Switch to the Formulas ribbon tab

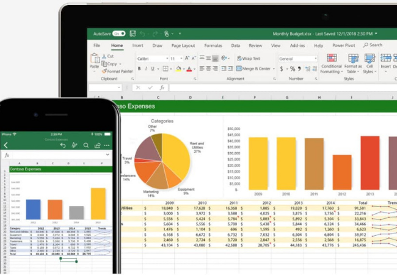click(x=213, y=46)
